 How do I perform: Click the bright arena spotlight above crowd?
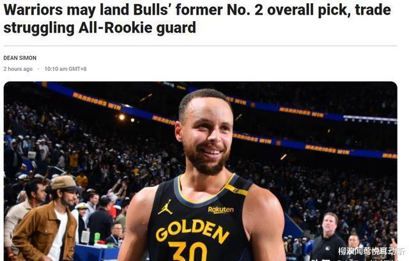(122, 117)
